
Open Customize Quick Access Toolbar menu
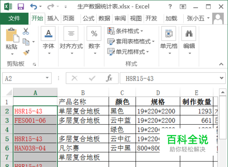[66, 7]
